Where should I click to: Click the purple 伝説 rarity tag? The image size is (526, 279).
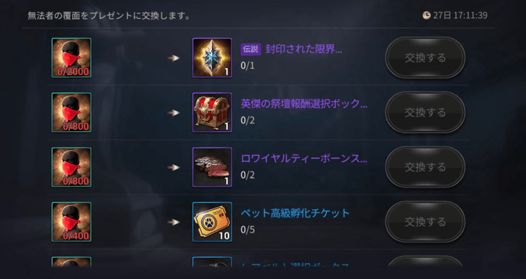tap(251, 49)
